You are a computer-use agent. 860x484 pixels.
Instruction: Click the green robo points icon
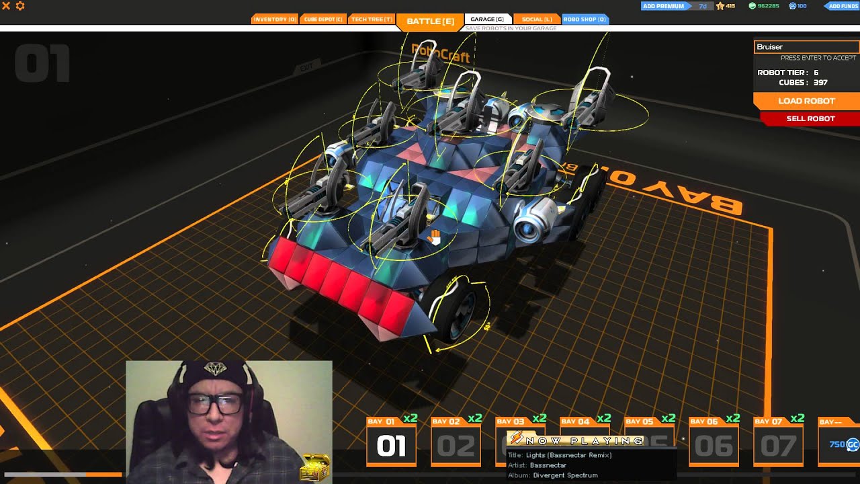pyautogui.click(x=752, y=6)
